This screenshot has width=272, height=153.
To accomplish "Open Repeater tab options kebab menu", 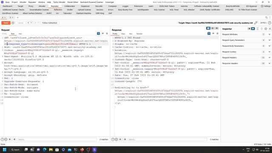I will (270, 17).
